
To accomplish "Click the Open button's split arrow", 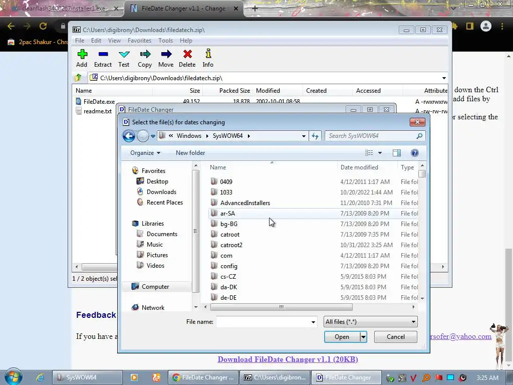I will coord(363,337).
